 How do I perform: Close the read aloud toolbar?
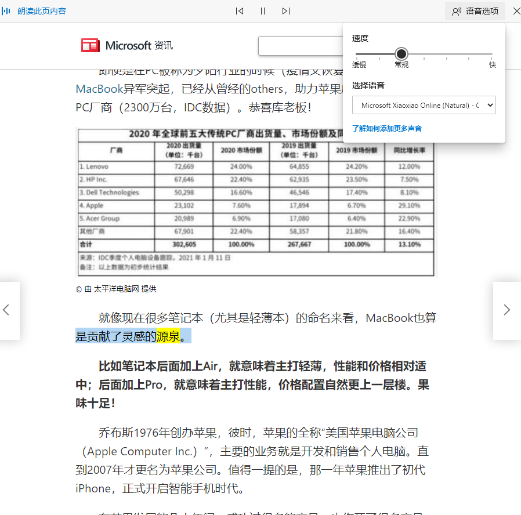tap(516, 11)
